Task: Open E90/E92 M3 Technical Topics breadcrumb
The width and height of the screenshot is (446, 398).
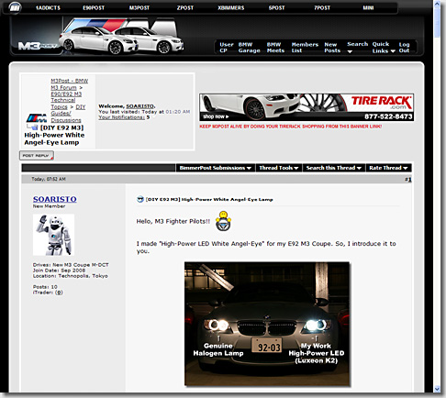Action: (x=66, y=100)
